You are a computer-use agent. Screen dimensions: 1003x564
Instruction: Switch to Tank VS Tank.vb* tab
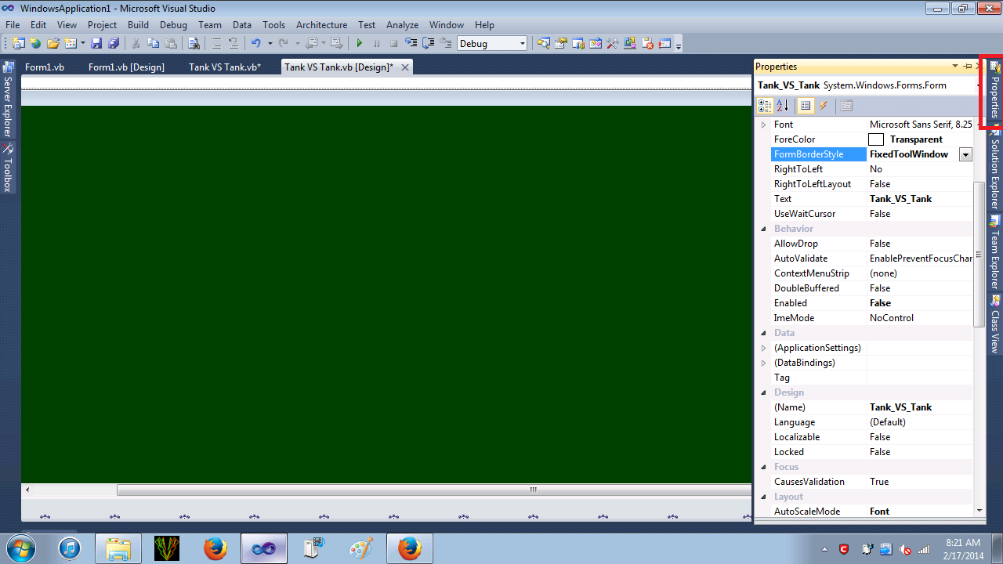click(225, 67)
